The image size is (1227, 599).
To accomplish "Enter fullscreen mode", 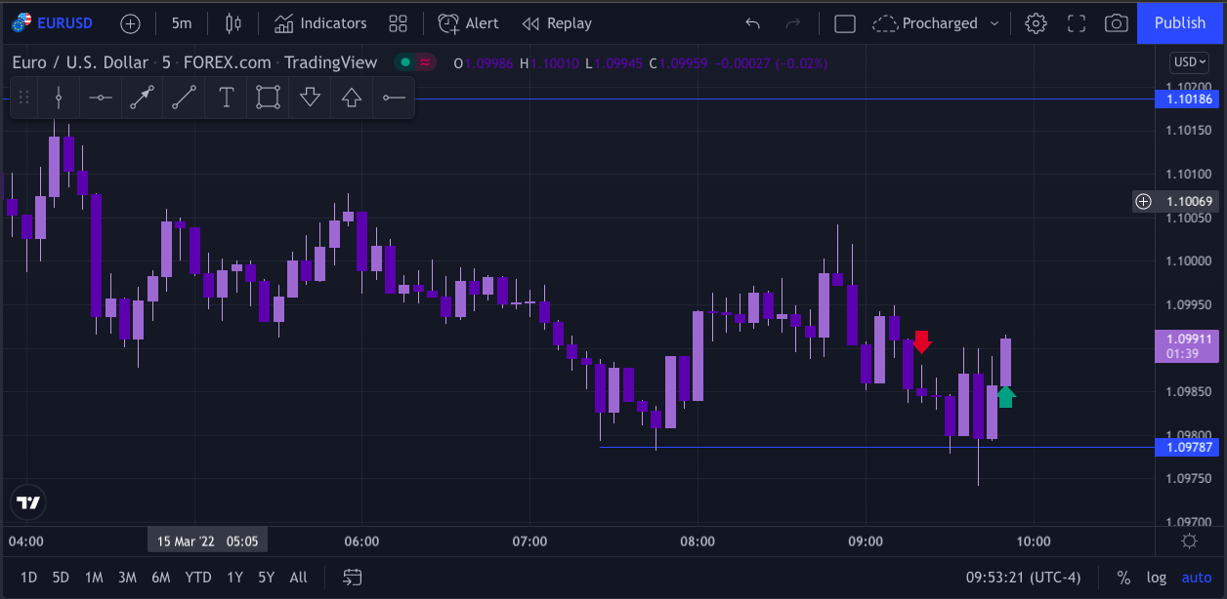I will point(1076,22).
